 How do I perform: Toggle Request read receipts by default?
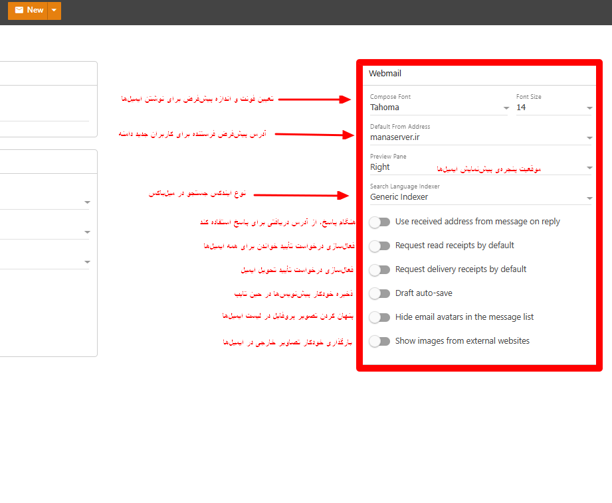379,246
